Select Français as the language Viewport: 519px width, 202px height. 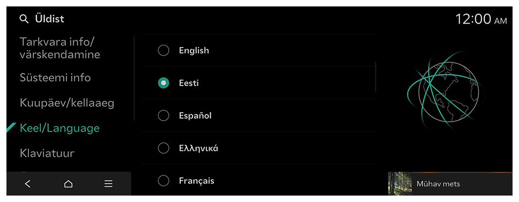pyautogui.click(x=259, y=181)
